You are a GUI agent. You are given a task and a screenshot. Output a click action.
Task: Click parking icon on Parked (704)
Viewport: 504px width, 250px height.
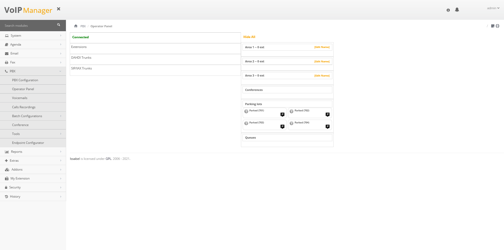point(328,127)
